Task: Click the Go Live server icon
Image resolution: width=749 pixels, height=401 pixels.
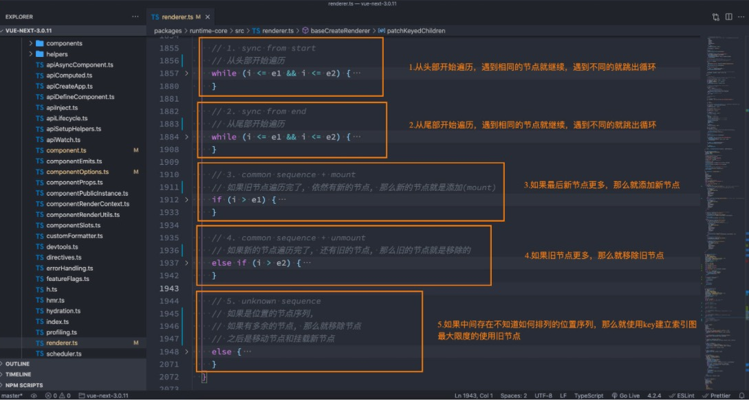Action: [626, 396]
